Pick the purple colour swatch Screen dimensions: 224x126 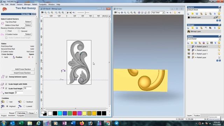[79, 113]
